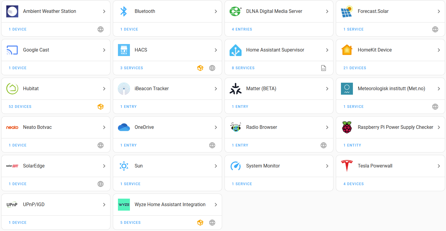Click the Ambient Weather Station logo icon
The width and height of the screenshot is (446, 231).
12,11
